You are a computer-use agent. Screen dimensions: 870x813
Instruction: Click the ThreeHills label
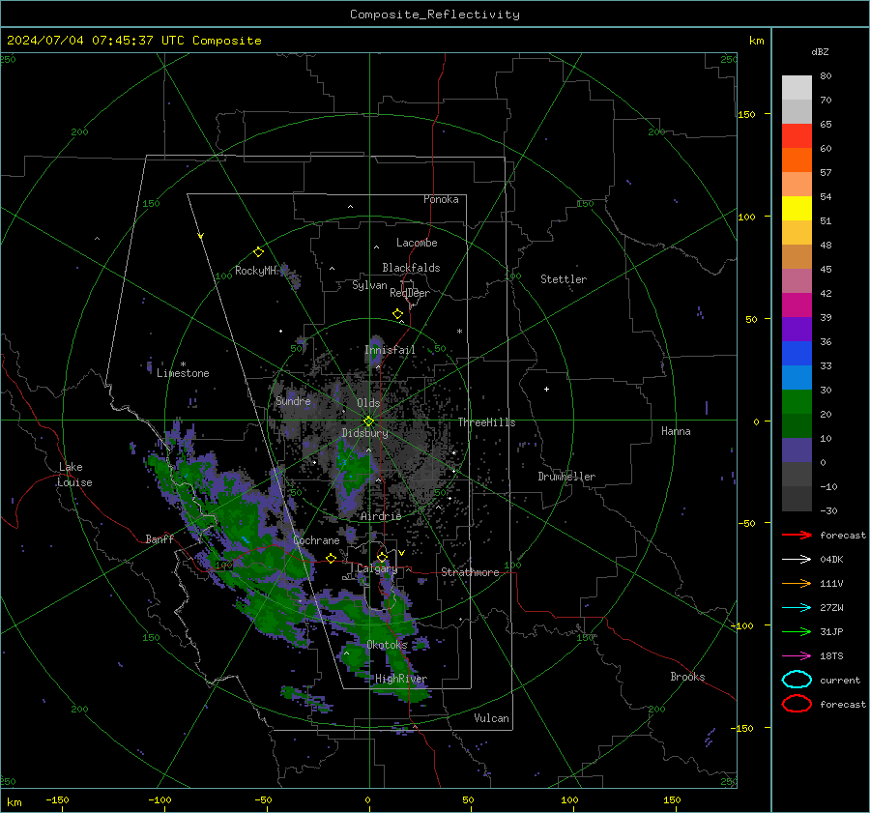click(486, 422)
